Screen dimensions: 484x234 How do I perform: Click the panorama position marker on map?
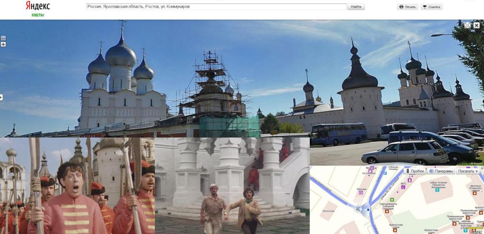(359, 209)
